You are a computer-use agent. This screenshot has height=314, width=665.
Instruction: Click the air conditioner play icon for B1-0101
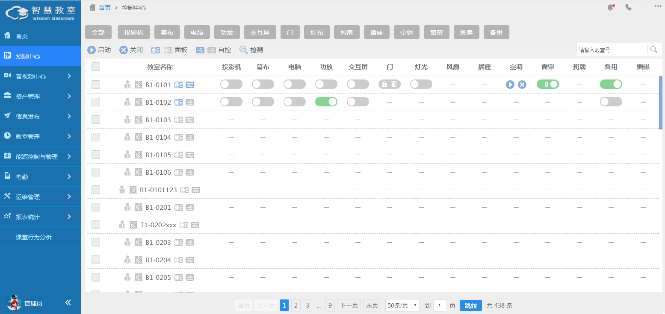click(x=510, y=85)
